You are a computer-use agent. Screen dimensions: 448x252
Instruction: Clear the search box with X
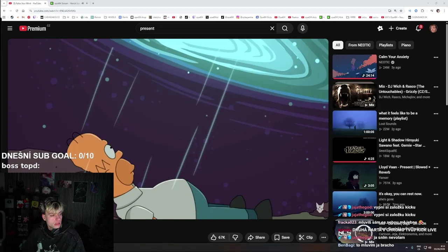[x=272, y=28]
